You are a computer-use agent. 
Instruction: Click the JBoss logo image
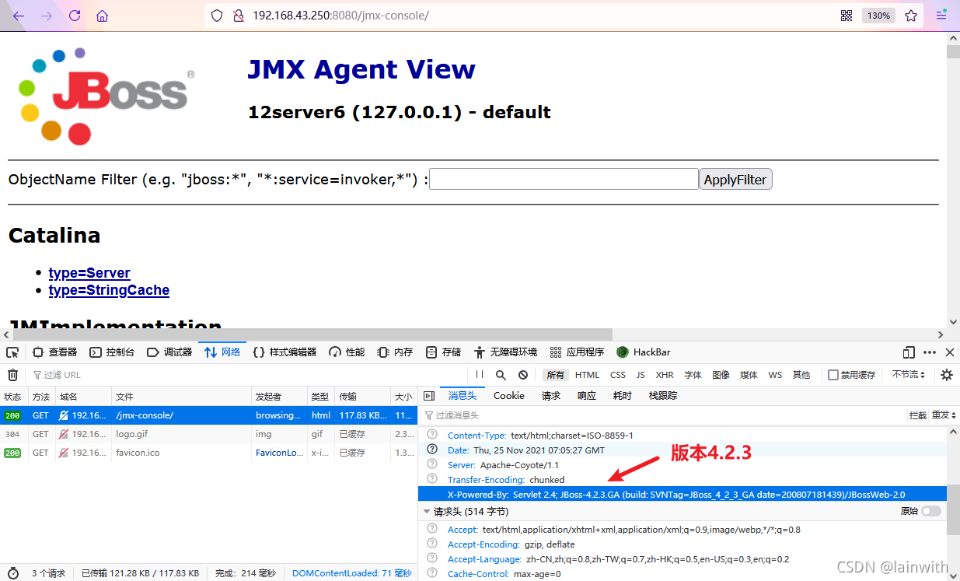pos(105,96)
